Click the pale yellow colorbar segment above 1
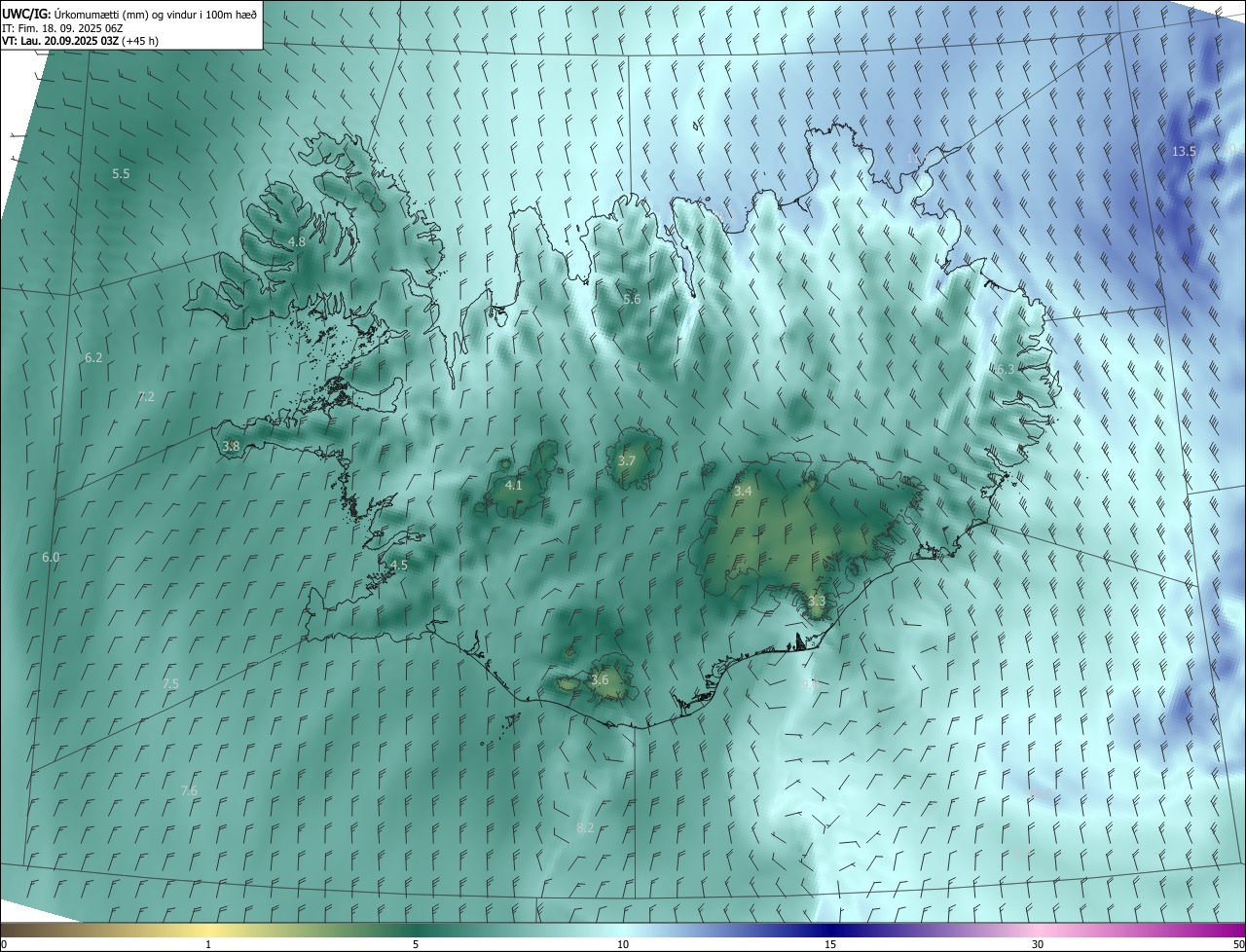This screenshot has width=1246, height=952. (208, 930)
